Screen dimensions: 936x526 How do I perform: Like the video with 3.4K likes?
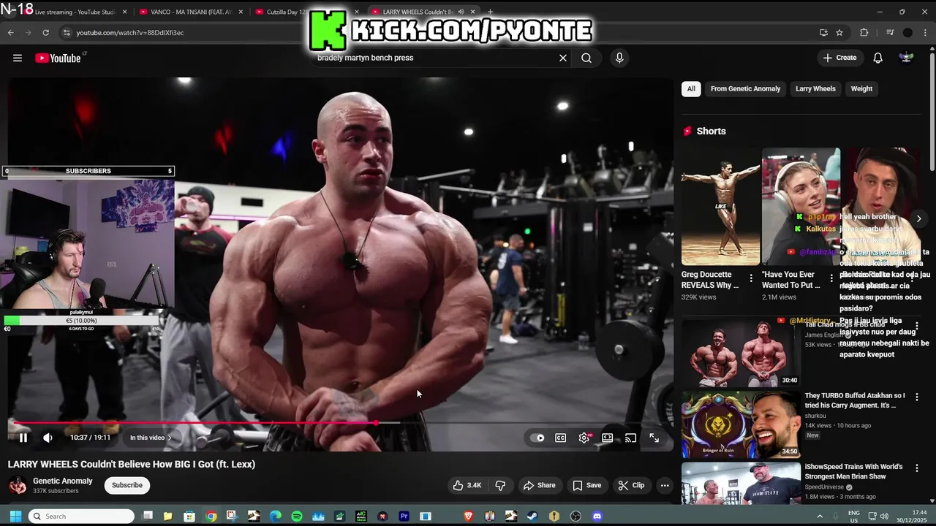[x=467, y=485]
